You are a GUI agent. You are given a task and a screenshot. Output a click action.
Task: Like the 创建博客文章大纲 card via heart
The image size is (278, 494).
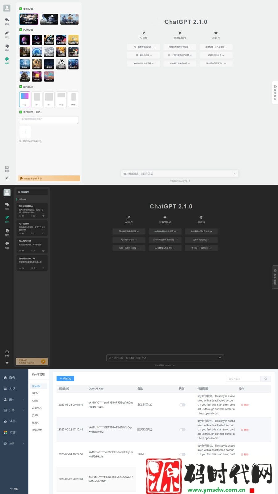coord(43,268)
